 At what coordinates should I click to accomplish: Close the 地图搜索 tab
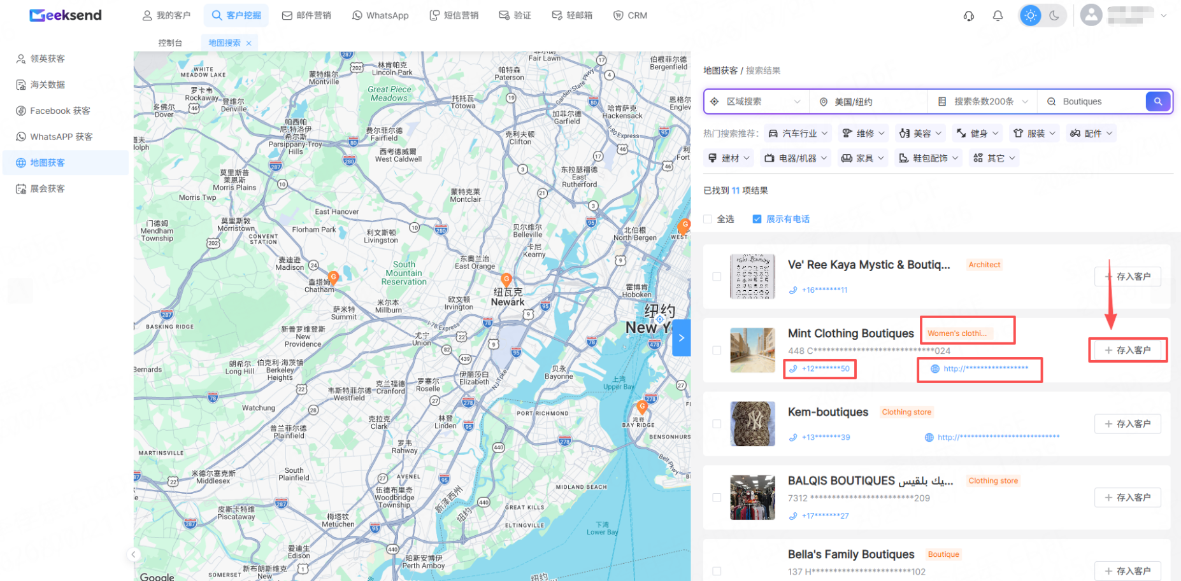248,43
